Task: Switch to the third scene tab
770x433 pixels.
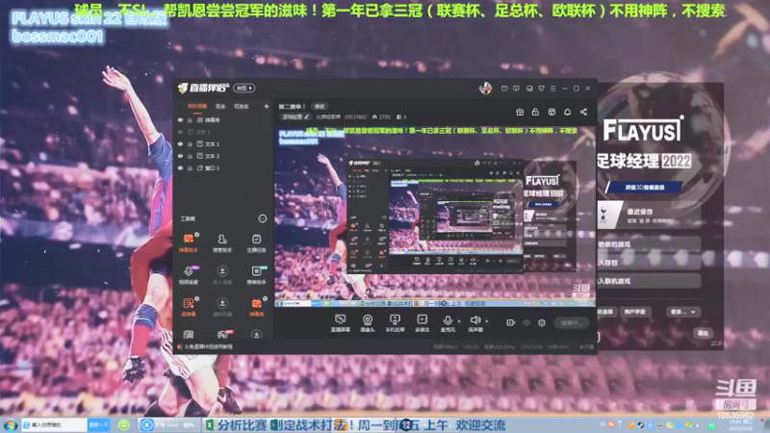Action: (x=242, y=106)
